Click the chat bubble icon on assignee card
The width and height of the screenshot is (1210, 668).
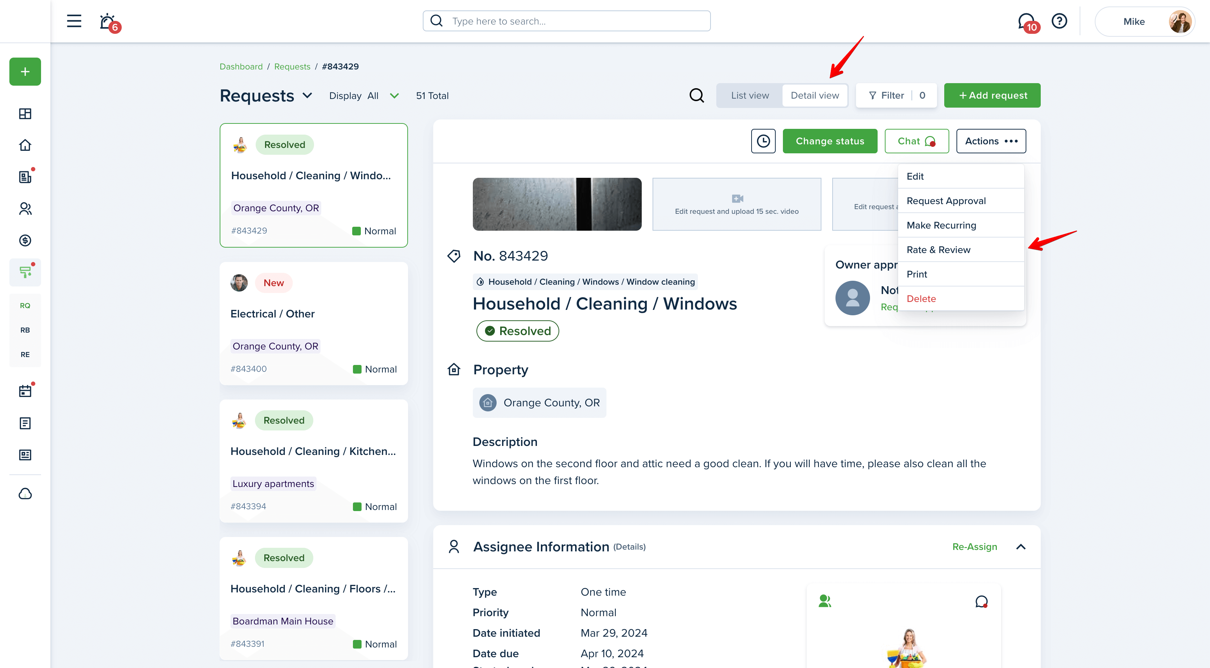tap(981, 602)
